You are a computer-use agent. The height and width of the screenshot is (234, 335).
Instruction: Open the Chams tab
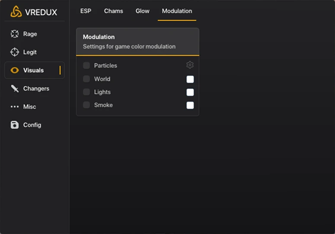click(113, 11)
